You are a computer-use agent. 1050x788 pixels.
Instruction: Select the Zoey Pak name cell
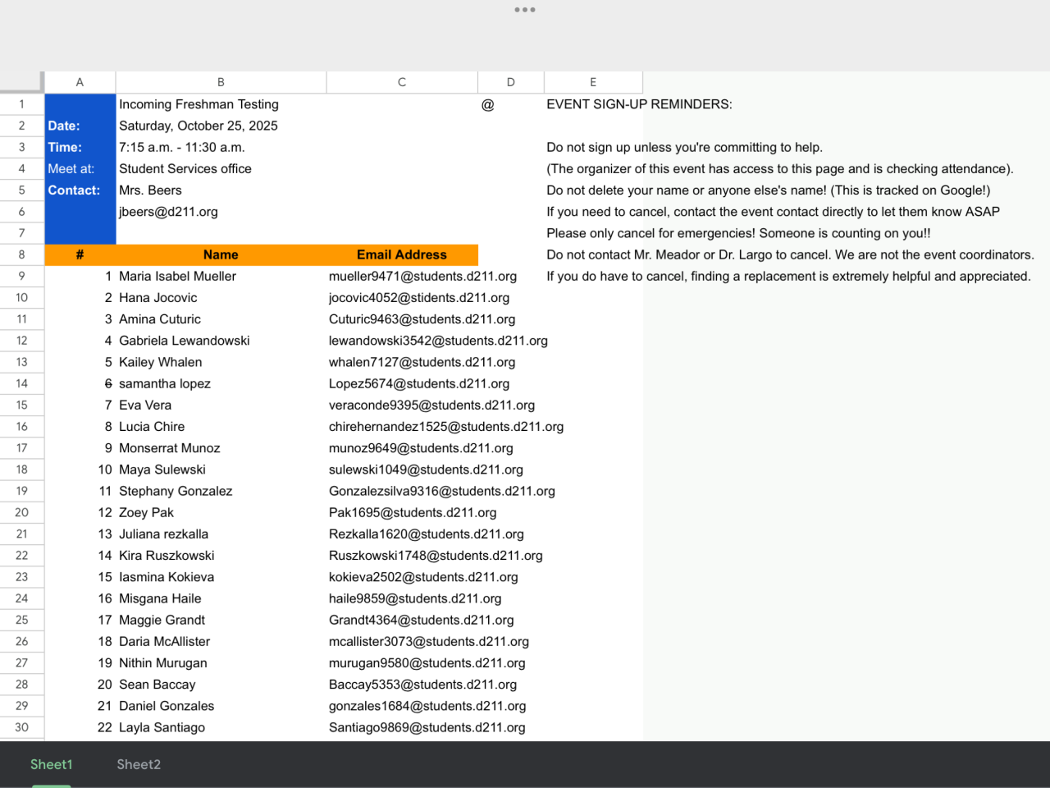coord(147,512)
